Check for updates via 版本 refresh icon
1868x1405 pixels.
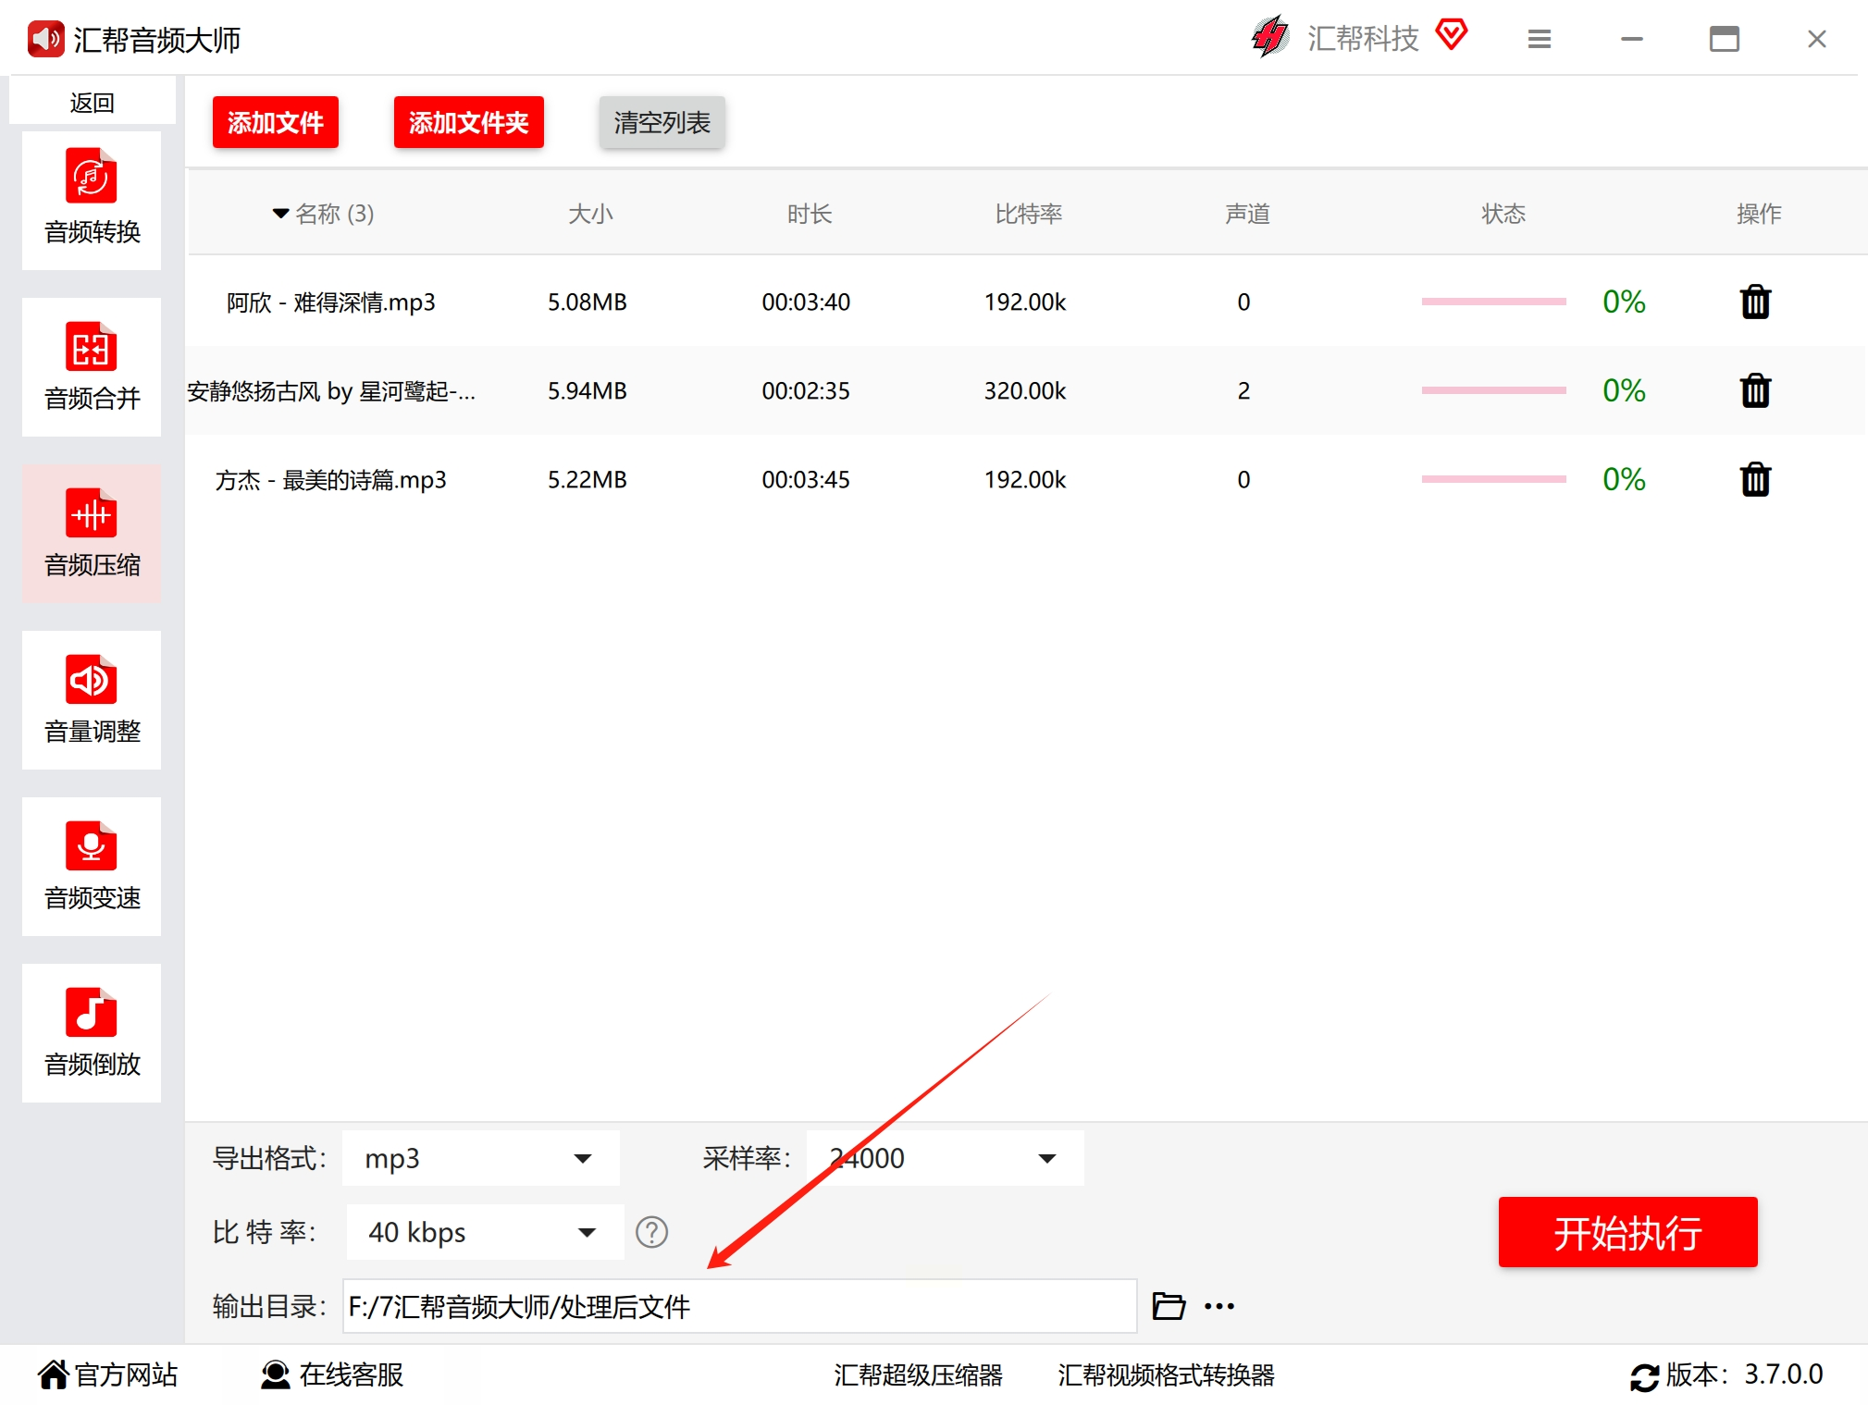pos(1644,1377)
